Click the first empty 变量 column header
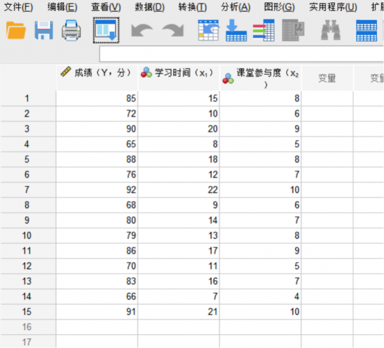The height and width of the screenshot is (348, 384). [327, 78]
